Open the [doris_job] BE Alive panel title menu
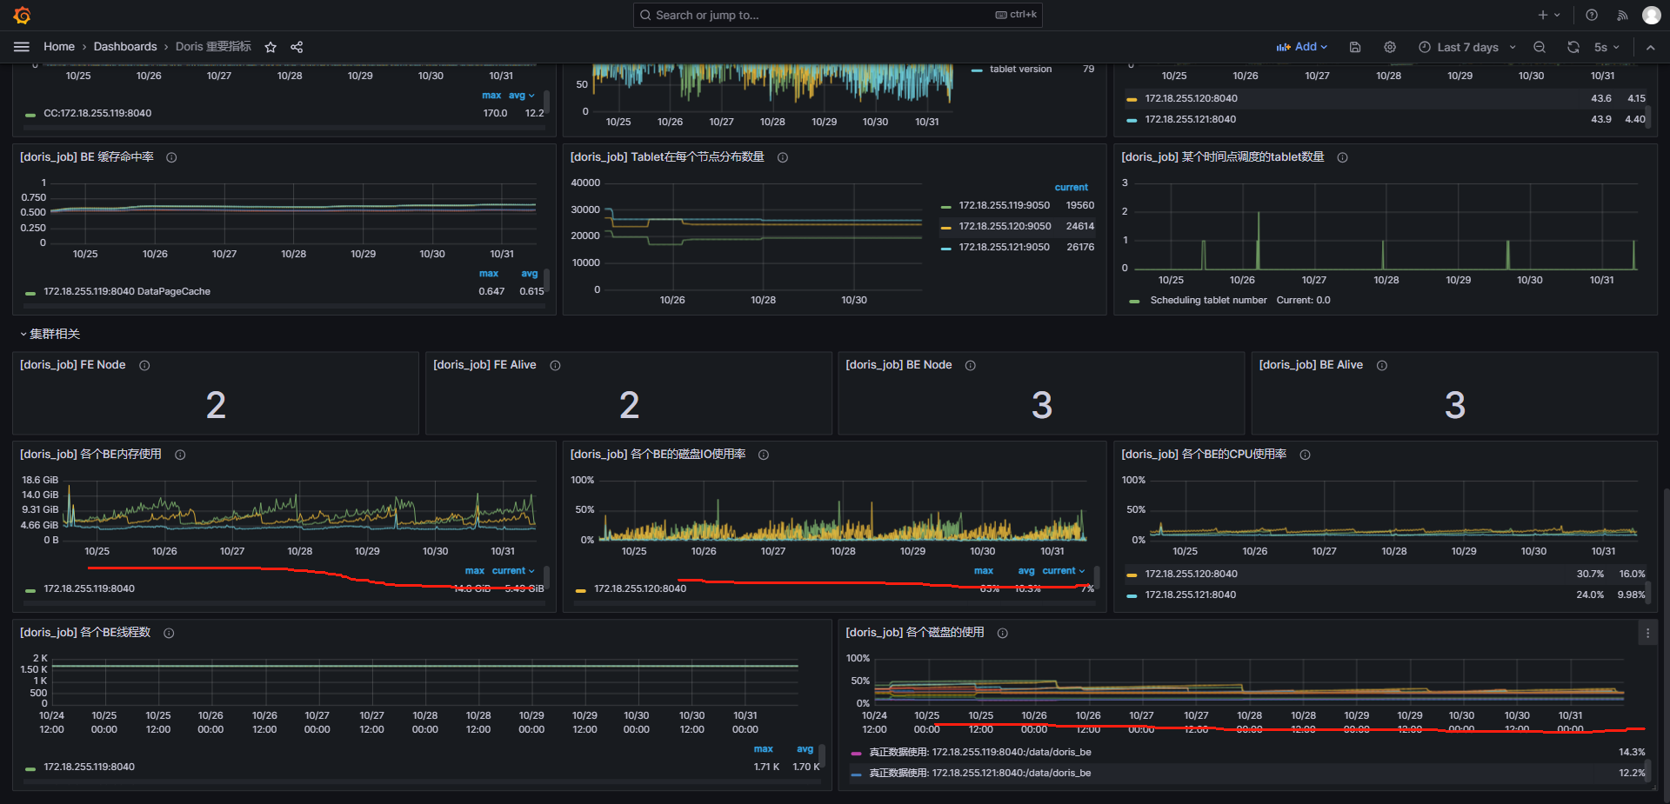Image resolution: width=1670 pixels, height=804 pixels. (x=1311, y=365)
